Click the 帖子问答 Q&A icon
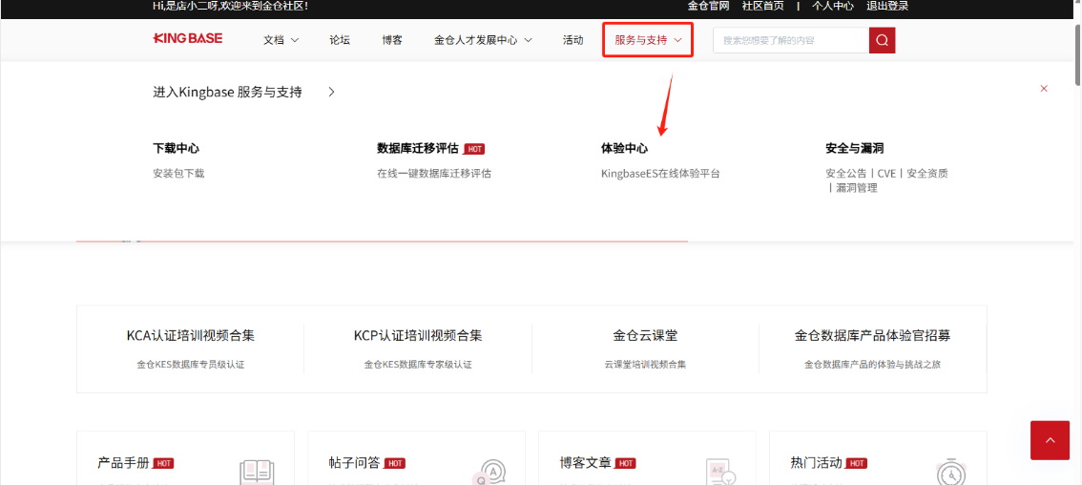 click(489, 472)
